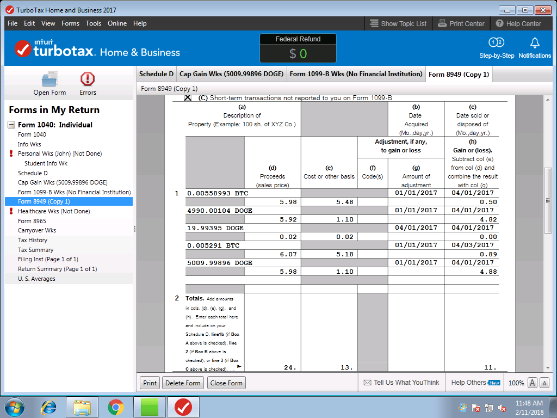Viewport: 557px width, 418px height.
Task: Click the Help Center question icon
Action: click(499, 23)
